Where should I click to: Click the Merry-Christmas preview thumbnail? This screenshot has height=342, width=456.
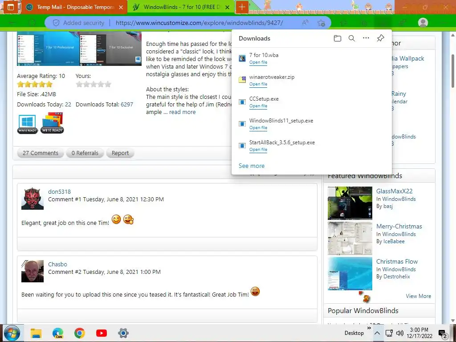(x=350, y=239)
